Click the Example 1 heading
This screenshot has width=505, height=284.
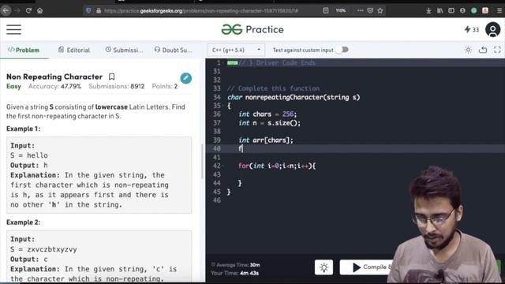[24, 129]
